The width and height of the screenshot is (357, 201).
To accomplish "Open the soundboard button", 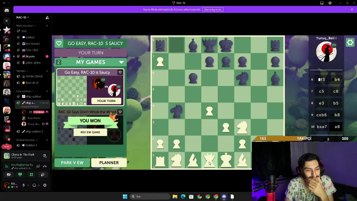I will coord(43,175).
